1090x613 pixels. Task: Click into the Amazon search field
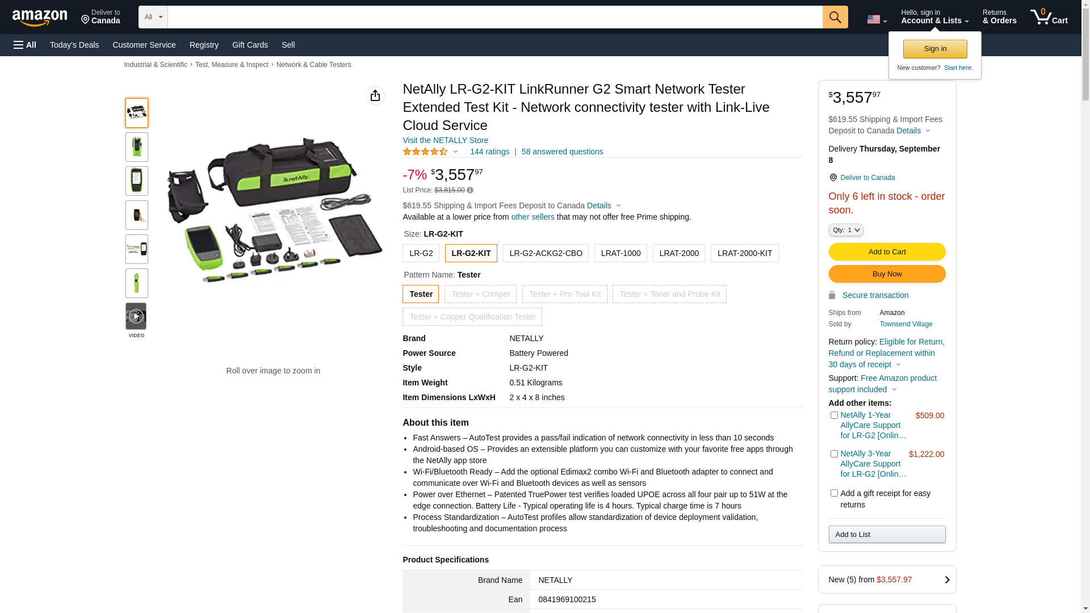494,17
